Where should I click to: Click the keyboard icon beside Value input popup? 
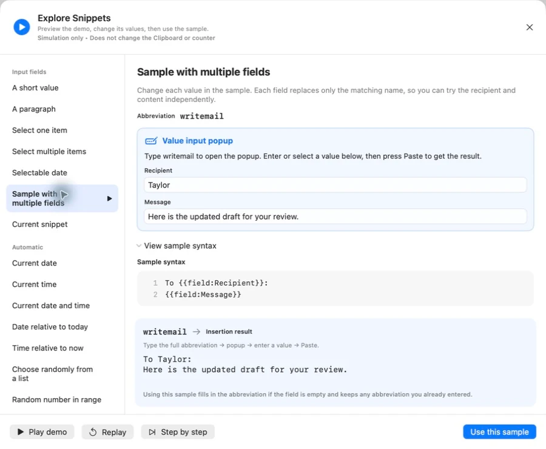pyautogui.click(x=151, y=141)
